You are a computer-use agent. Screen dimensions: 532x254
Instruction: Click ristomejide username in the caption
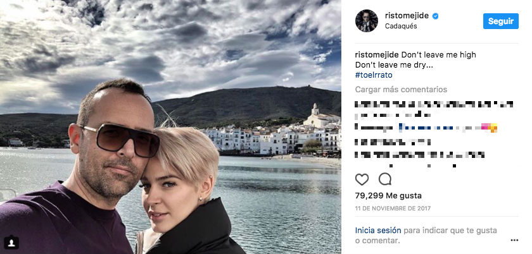377,55
